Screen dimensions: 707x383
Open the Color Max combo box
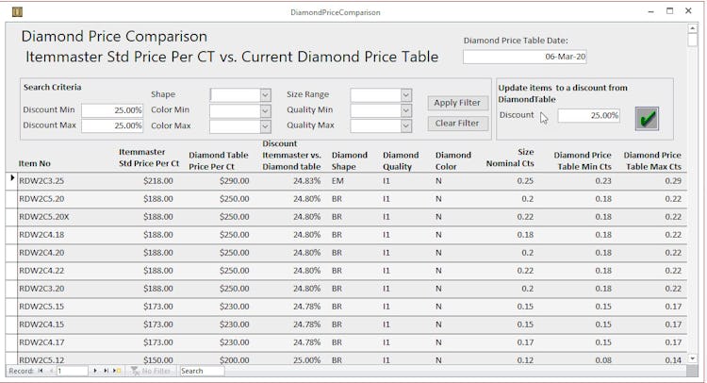(265, 126)
